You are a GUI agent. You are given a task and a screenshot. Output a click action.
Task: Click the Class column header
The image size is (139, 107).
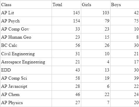26,5
